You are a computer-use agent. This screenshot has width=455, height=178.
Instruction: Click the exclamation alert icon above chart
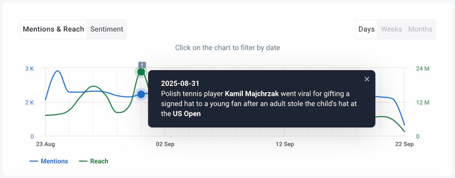coord(142,65)
